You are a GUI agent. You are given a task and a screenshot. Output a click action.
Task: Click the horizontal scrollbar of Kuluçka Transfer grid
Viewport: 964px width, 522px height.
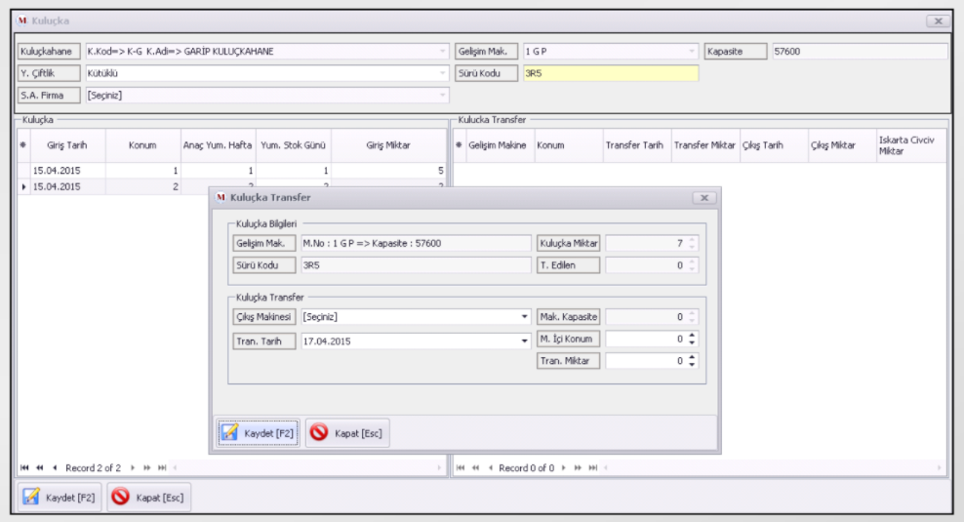pyautogui.click(x=773, y=468)
